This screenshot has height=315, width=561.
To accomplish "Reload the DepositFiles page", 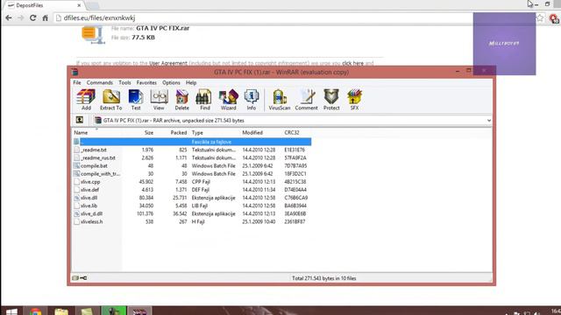I will pyautogui.click(x=33, y=17).
